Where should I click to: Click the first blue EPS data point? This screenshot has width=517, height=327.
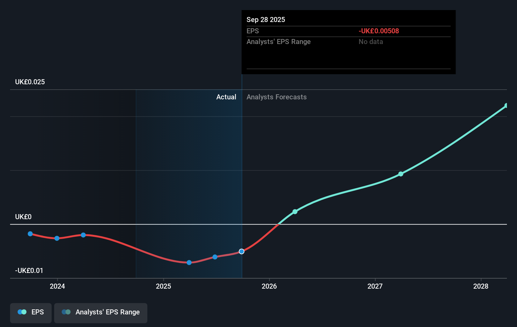(x=30, y=234)
